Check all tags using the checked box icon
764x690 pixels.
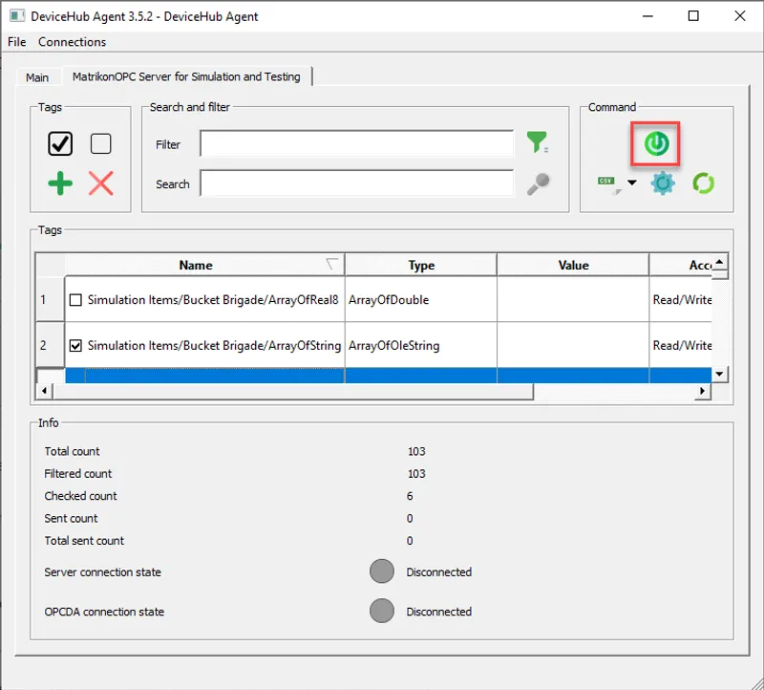tap(59, 143)
